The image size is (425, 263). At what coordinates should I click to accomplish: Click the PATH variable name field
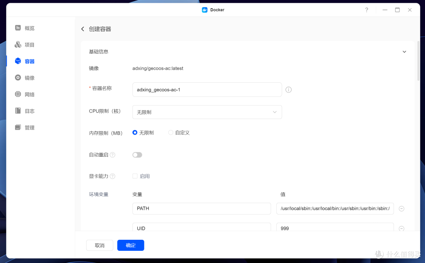pyautogui.click(x=201, y=209)
